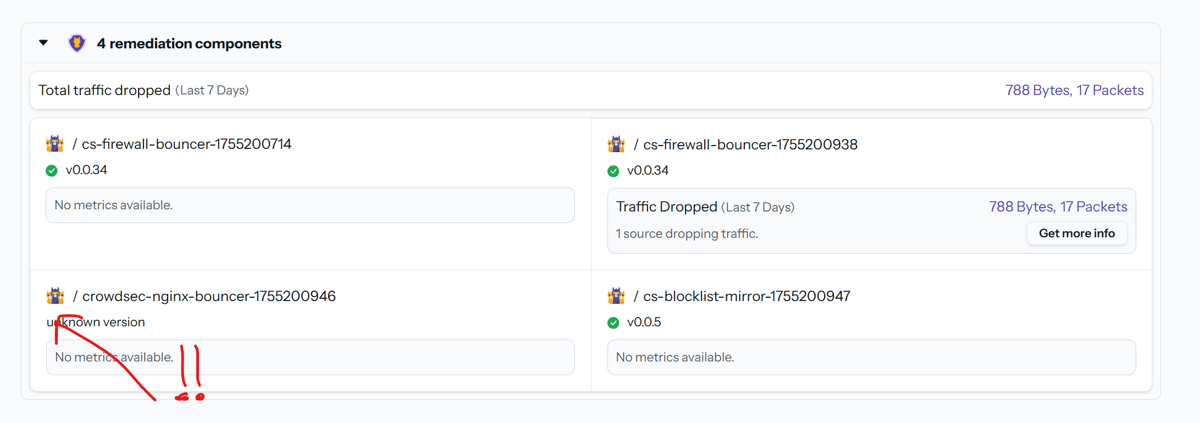This screenshot has width=1200, height=423.
Task: Click 'No metrics available' box under cs-firewall-bouncer-1755200714
Action: pyautogui.click(x=310, y=205)
